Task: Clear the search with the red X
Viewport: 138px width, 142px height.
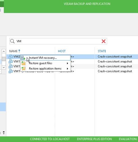Action: 103,41
